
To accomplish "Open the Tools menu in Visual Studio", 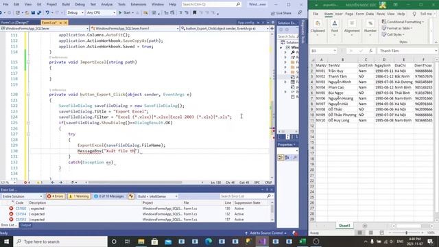I will click(x=121, y=5).
